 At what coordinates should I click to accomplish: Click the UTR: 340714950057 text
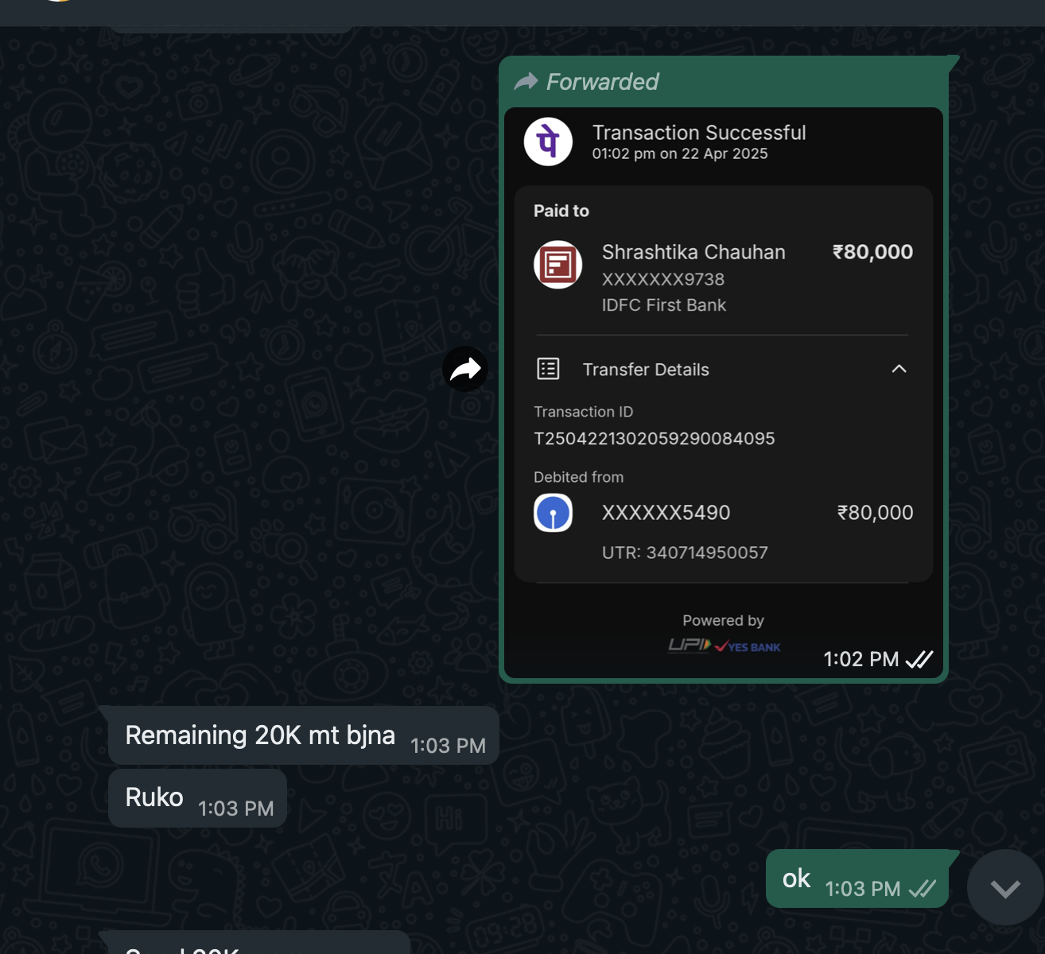(685, 553)
